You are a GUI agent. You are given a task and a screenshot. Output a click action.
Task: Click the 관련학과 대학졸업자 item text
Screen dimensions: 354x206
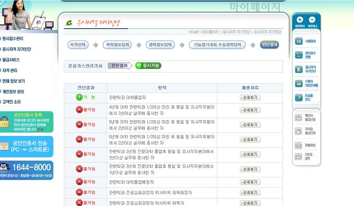(x=127, y=98)
